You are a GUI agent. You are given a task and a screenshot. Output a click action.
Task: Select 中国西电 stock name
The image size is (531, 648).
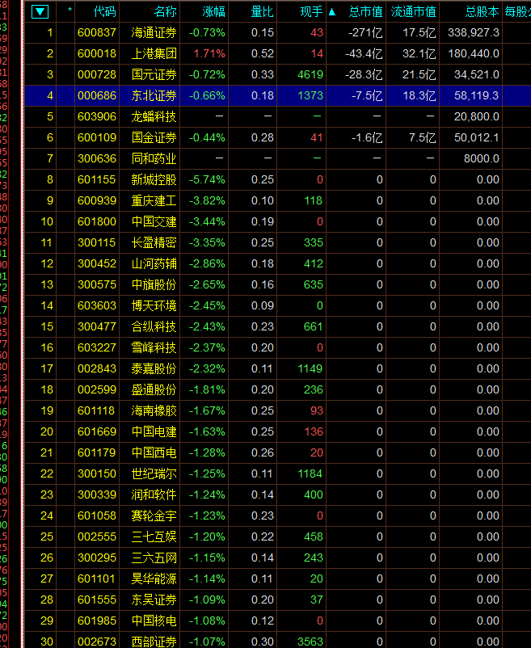point(154,453)
